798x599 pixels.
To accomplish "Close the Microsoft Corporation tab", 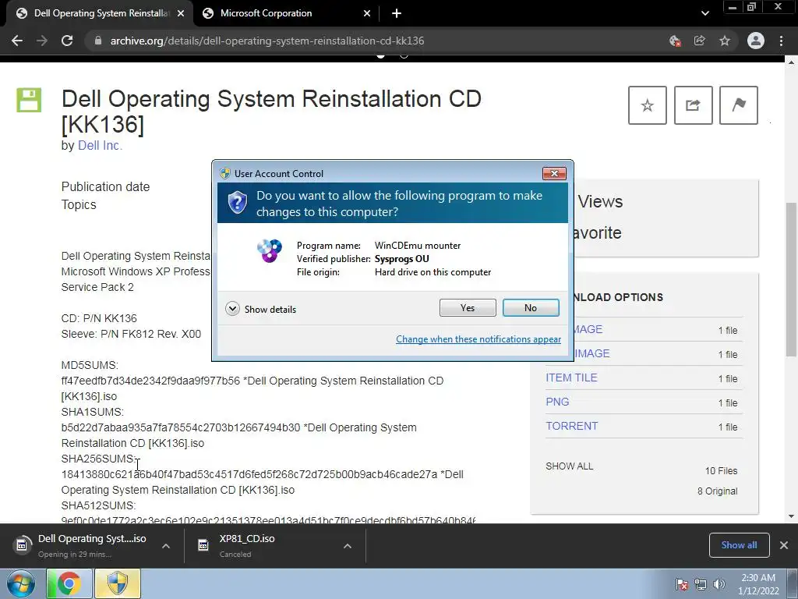I will coord(367,14).
